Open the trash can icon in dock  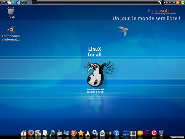(161, 133)
